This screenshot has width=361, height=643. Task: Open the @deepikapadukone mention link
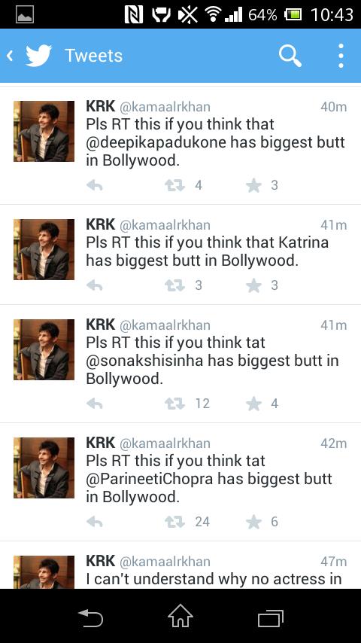coord(156,143)
